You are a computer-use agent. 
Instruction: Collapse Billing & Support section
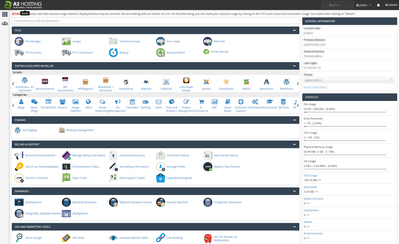click(x=294, y=144)
